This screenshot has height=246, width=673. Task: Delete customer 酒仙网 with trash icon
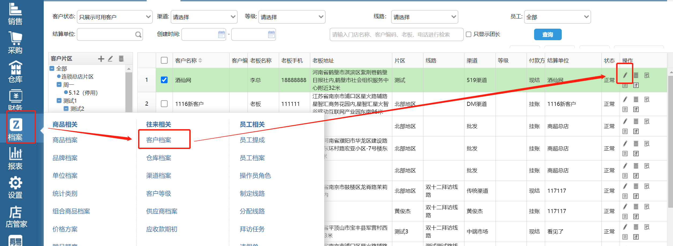click(x=636, y=75)
